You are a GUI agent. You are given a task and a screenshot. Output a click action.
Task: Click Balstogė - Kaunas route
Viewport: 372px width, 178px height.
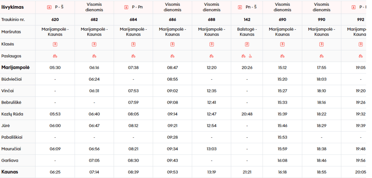tap(247, 32)
